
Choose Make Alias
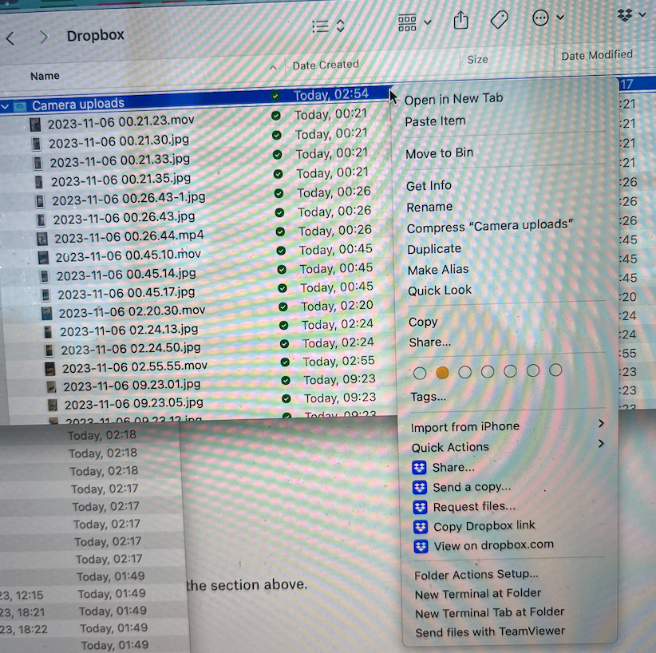438,270
